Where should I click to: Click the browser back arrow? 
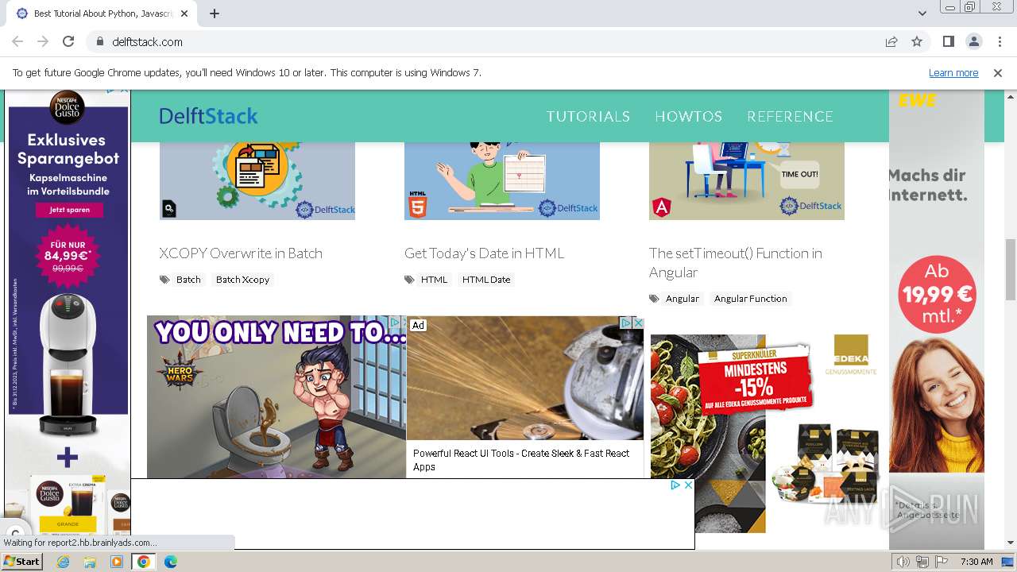pos(17,41)
